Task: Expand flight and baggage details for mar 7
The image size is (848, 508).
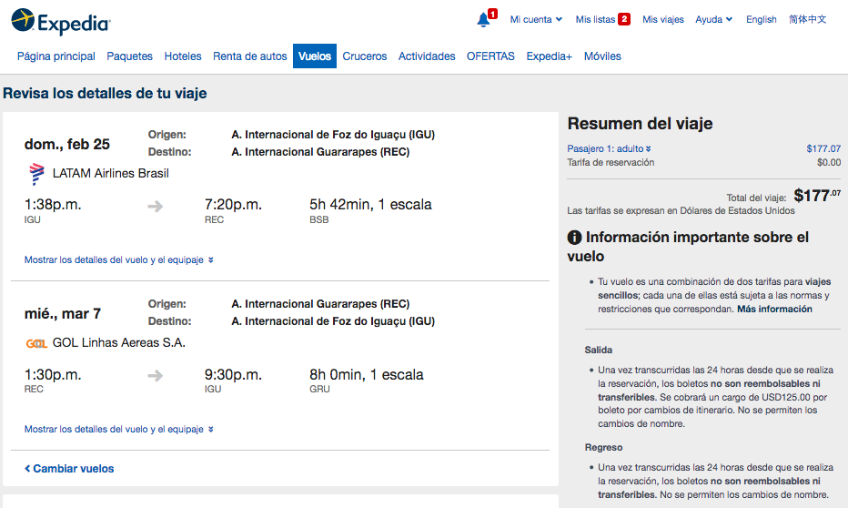Action: 119,430
